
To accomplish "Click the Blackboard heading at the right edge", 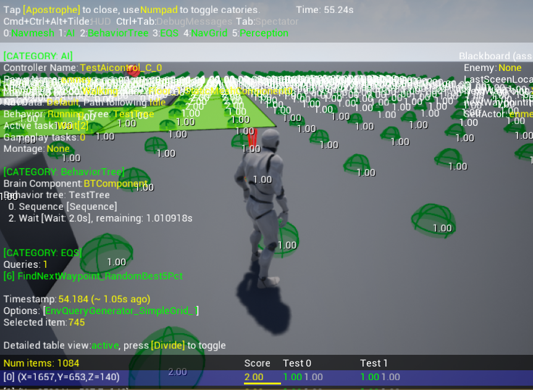I will pos(495,56).
